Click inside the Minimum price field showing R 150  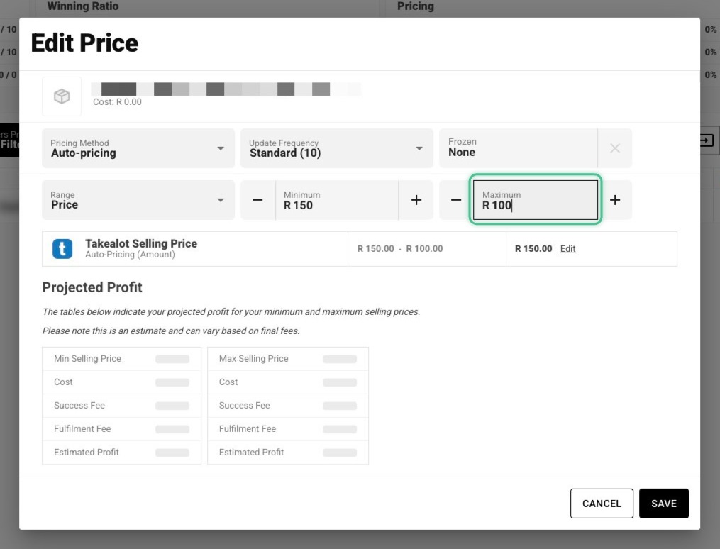333,204
